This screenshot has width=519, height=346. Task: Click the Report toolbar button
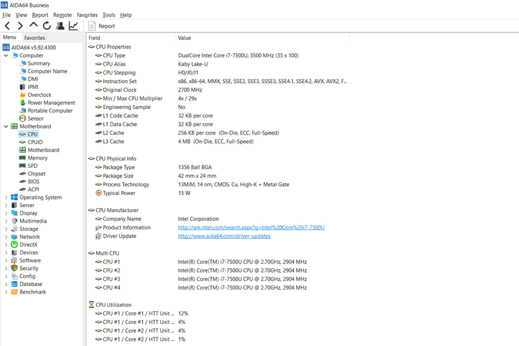click(x=101, y=26)
